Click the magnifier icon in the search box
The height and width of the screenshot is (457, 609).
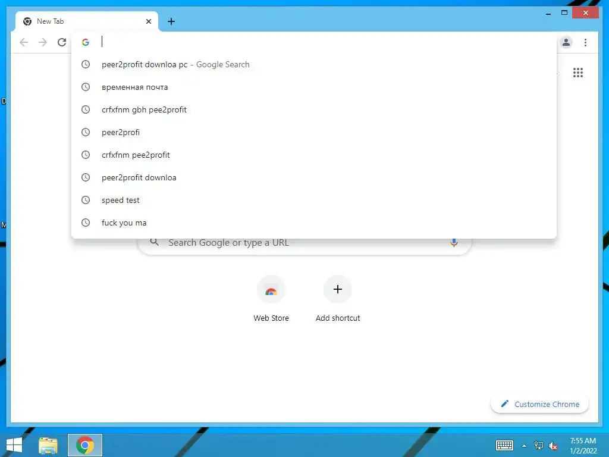point(154,242)
